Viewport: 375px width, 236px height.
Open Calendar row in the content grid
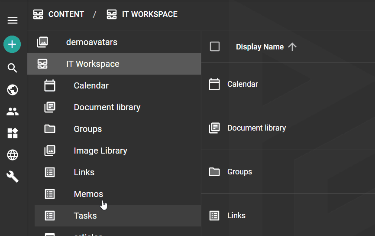(x=288, y=84)
